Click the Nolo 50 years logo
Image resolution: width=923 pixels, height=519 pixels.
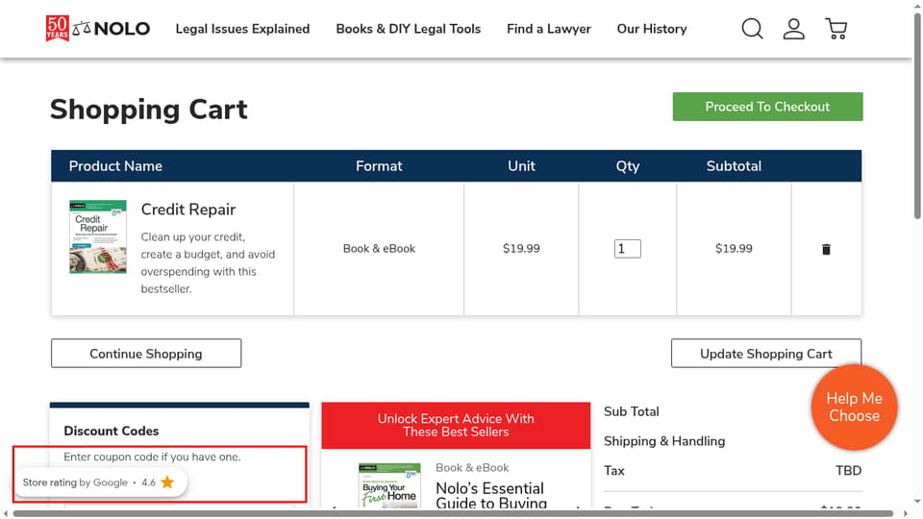(x=98, y=28)
